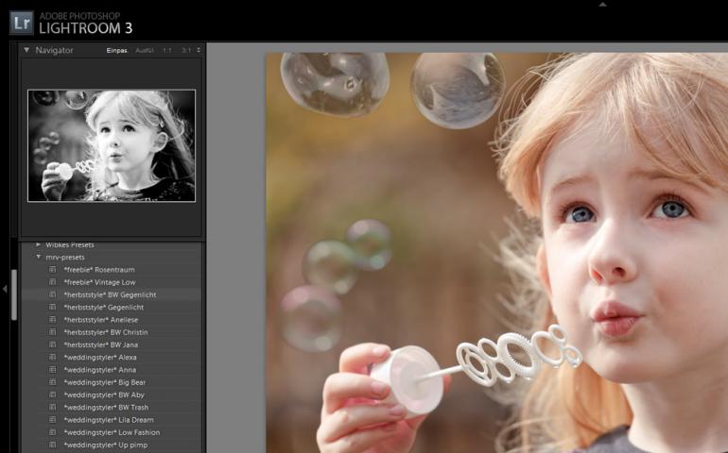
Task: Click the preset icon beside *weddingstyler* Low Fashion
Action: coord(52,432)
